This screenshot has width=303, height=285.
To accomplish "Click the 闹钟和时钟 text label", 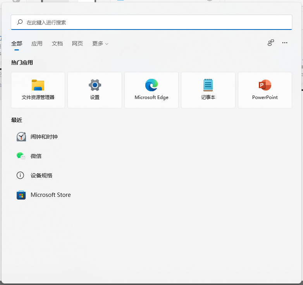I will [44, 137].
